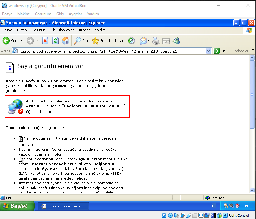
Task: Click the VirtualBox display status icon
Action: pos(201,215)
